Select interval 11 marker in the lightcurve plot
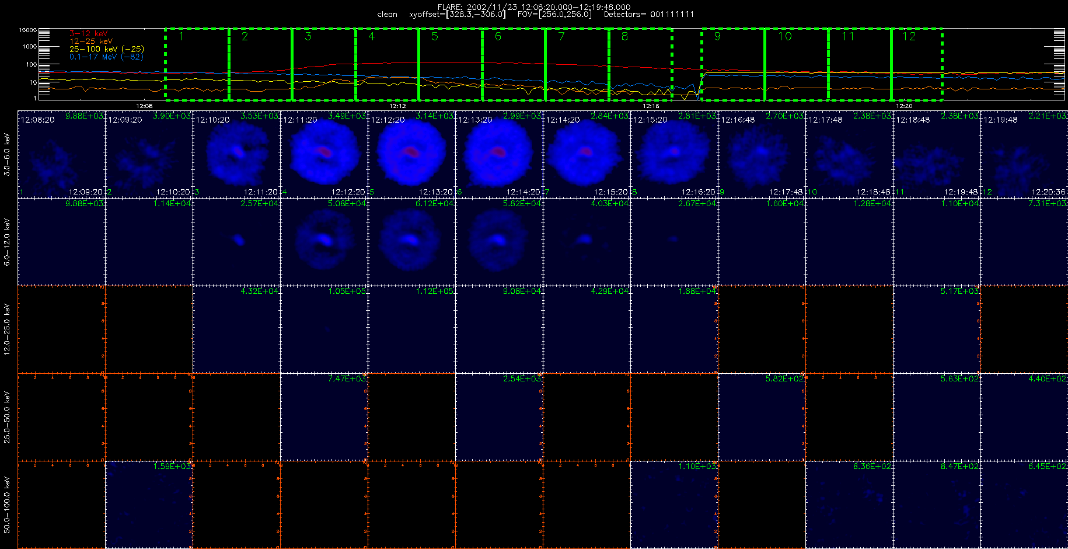The width and height of the screenshot is (1068, 549). [x=848, y=37]
